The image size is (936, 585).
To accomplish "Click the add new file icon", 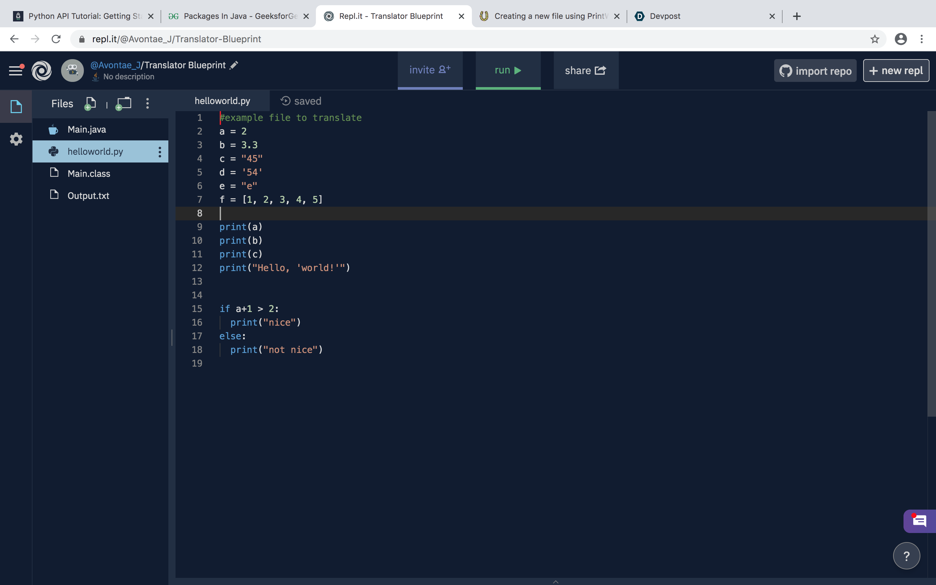I will pyautogui.click(x=90, y=103).
